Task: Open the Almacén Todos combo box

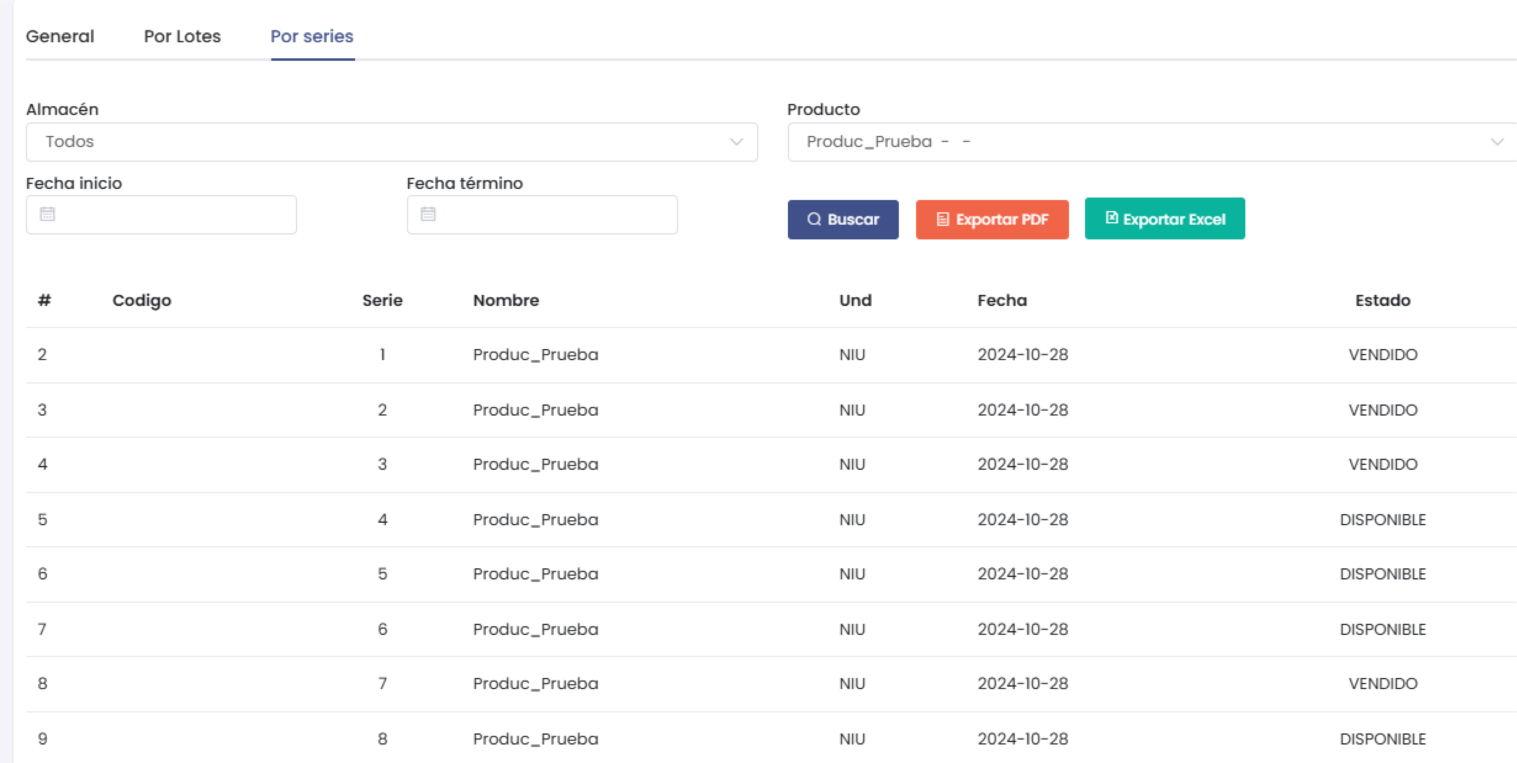Action: tap(377, 142)
